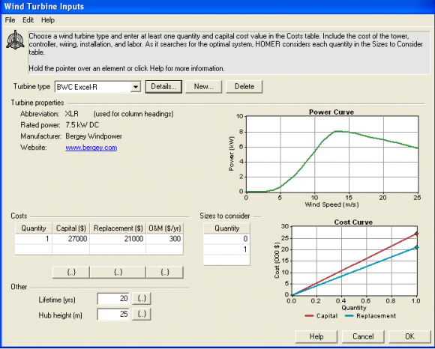Click the Power Curve chart

pos(332,154)
